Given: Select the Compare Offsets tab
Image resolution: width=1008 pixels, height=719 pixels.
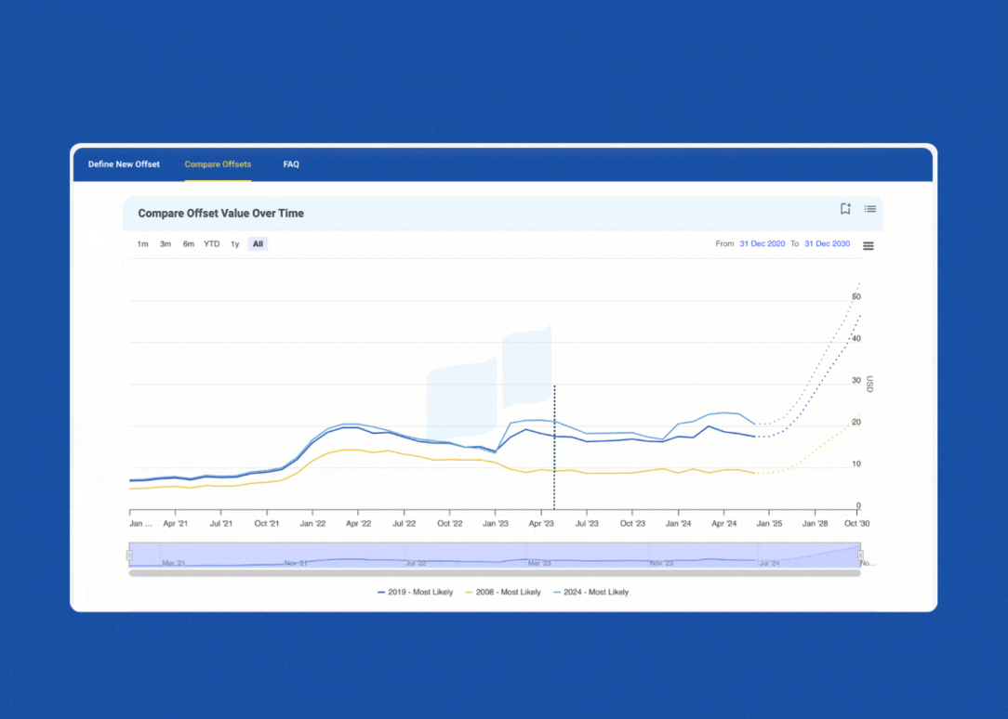Looking at the screenshot, I should pyautogui.click(x=218, y=164).
